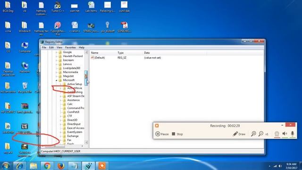This screenshot has height=170, width=302.
Task: Open the ccna desktop folder
Action: (8, 27)
